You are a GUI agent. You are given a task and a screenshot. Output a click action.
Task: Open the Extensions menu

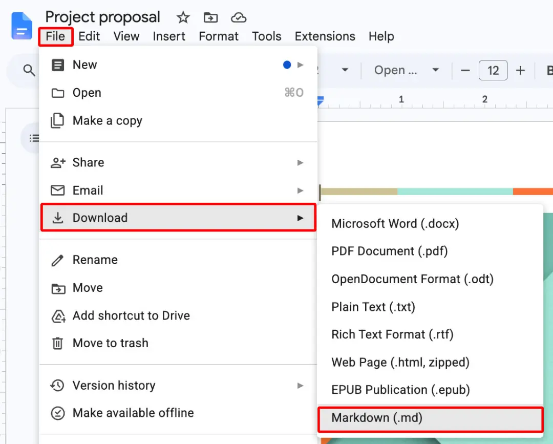point(325,36)
